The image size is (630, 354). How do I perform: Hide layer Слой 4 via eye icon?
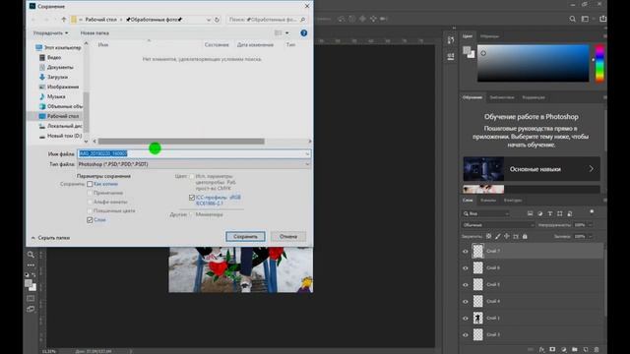click(466, 302)
